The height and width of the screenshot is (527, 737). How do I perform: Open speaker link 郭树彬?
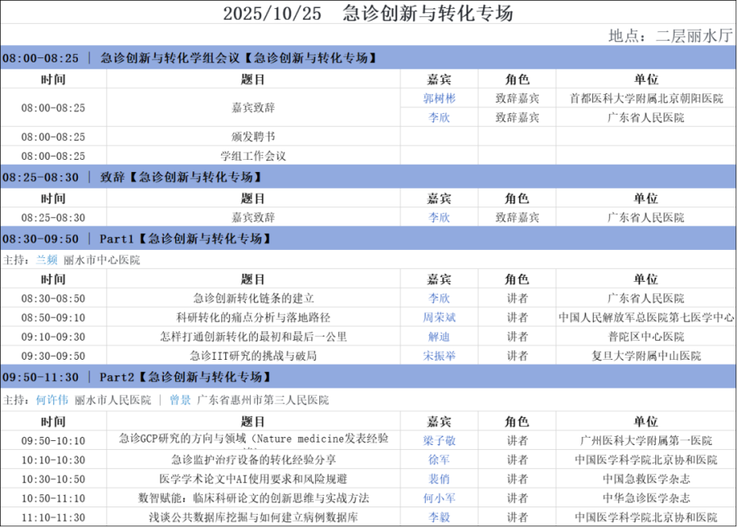[x=439, y=98]
